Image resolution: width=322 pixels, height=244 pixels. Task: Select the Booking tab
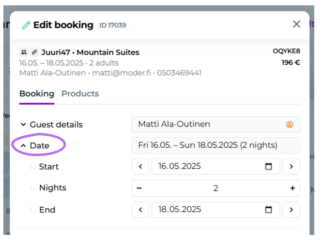[37, 94]
